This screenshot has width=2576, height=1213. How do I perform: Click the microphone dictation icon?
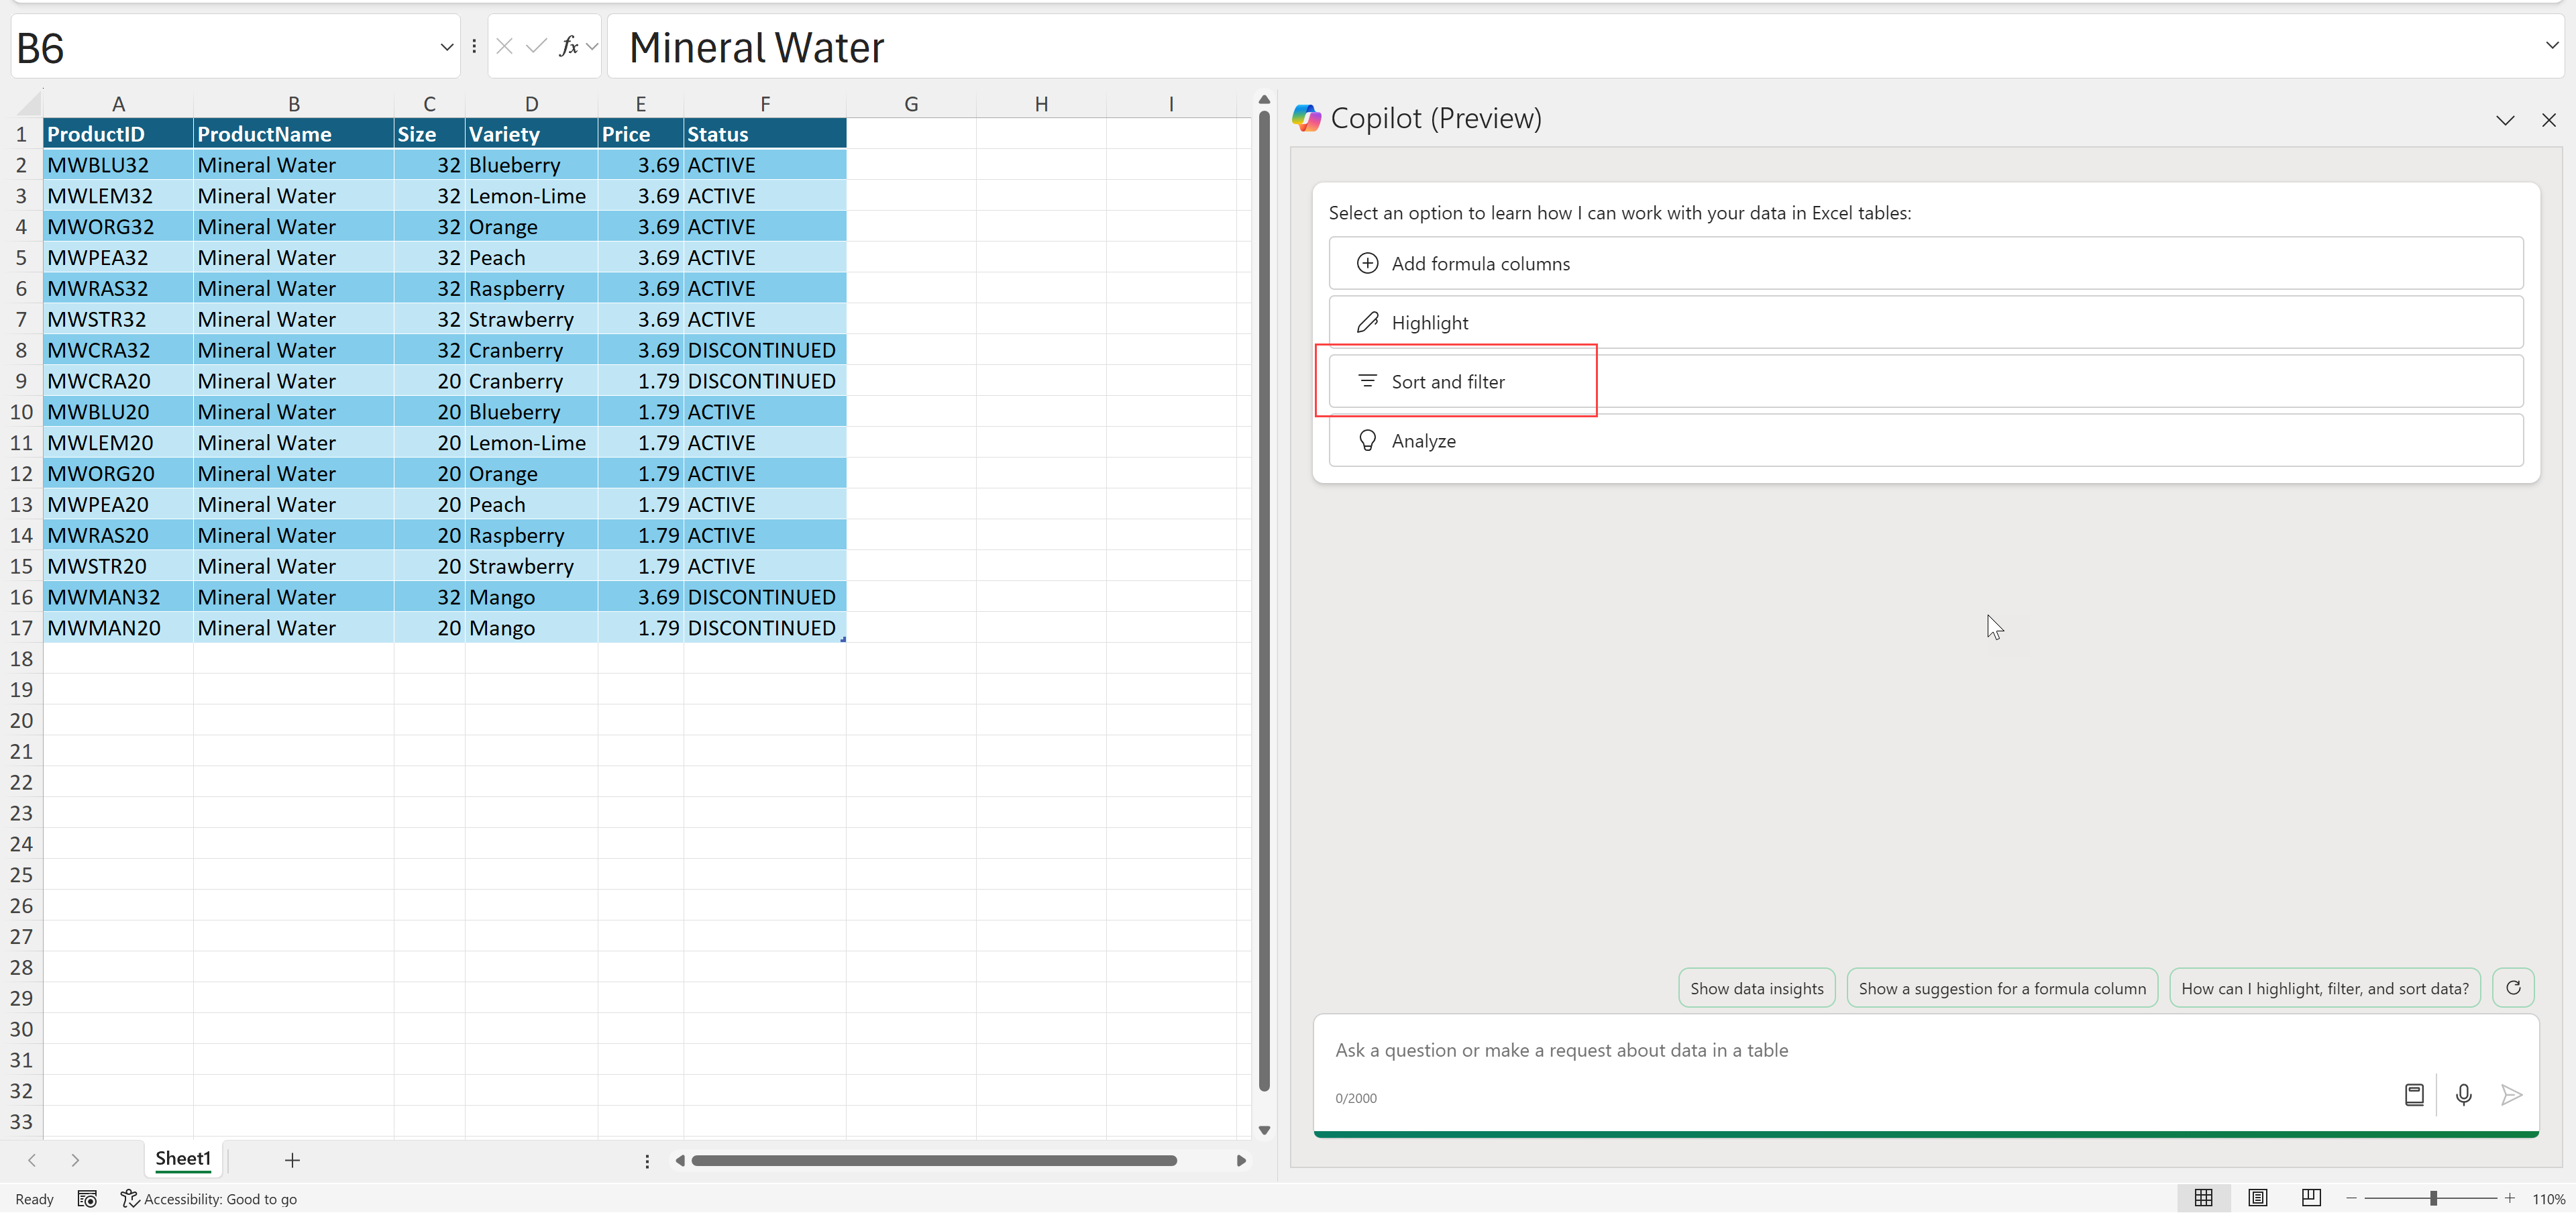2463,1094
